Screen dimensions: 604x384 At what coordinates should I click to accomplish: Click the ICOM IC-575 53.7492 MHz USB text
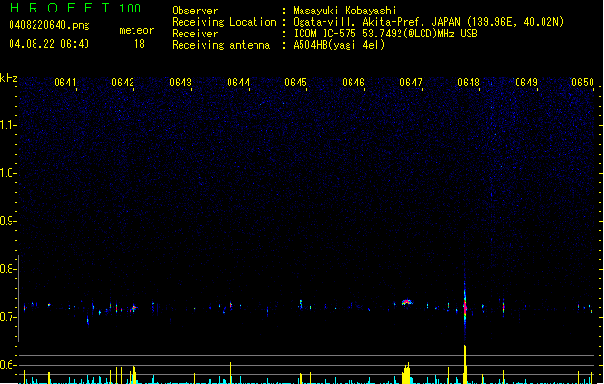click(x=386, y=34)
